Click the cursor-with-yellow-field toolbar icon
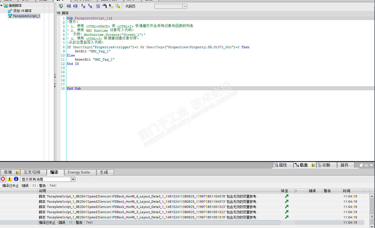Screen dimensions: 375x228 [x=111, y=6]
